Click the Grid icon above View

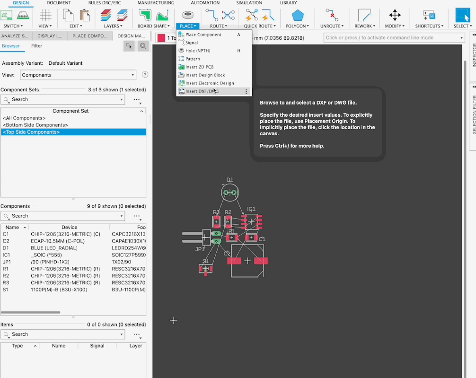point(45,16)
